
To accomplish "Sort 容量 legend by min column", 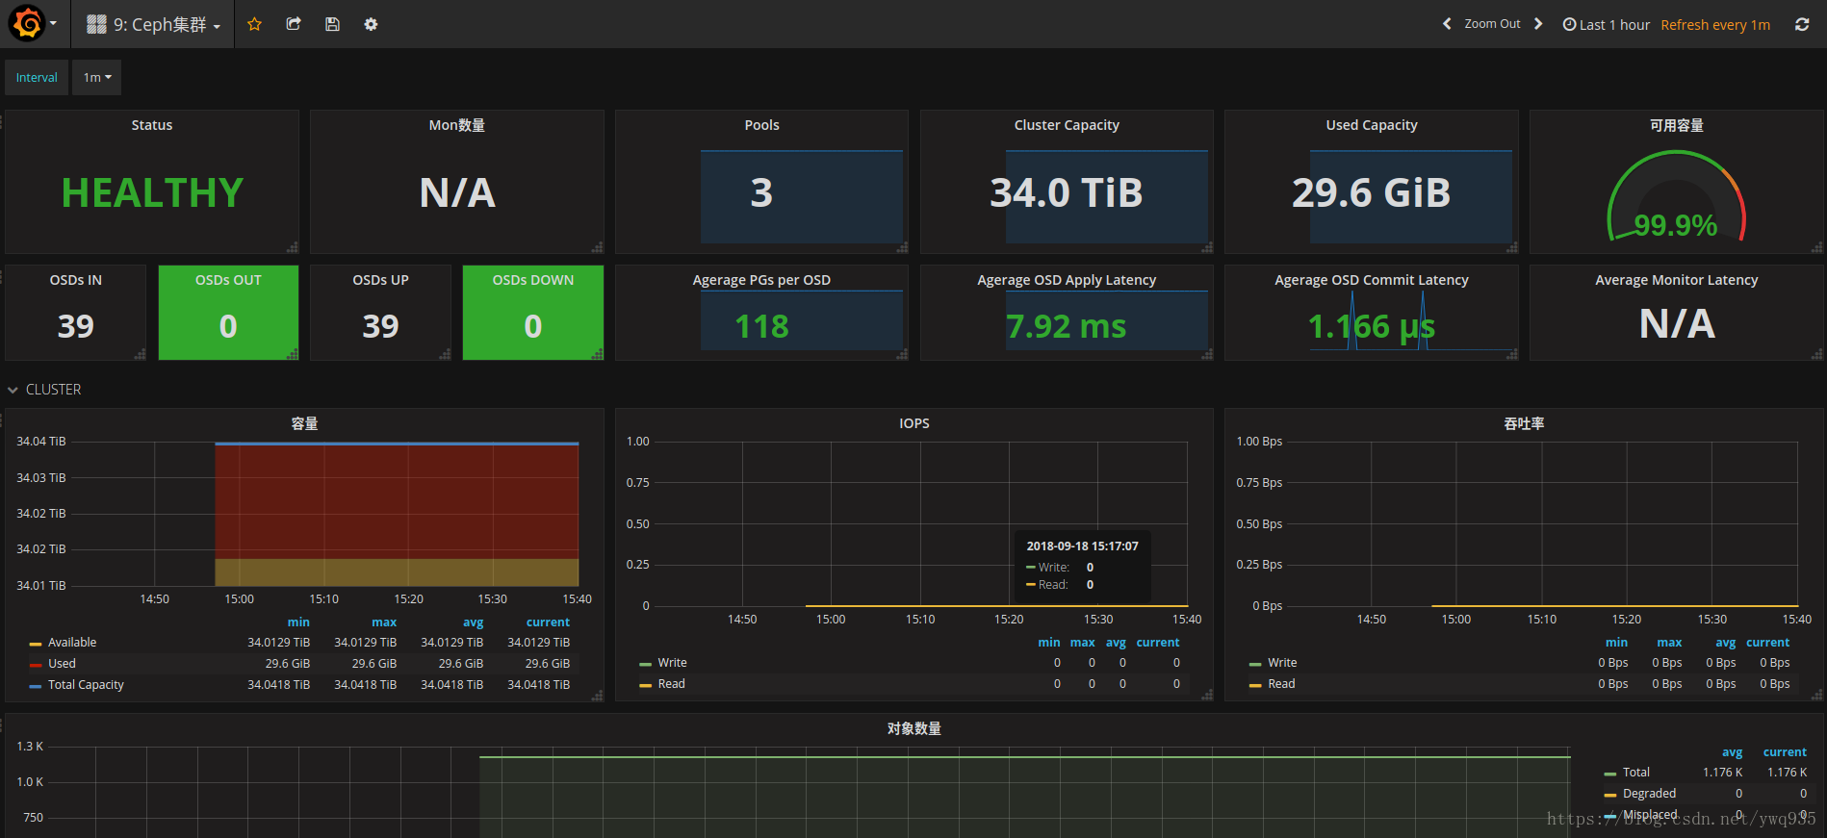I will pyautogui.click(x=298, y=622).
